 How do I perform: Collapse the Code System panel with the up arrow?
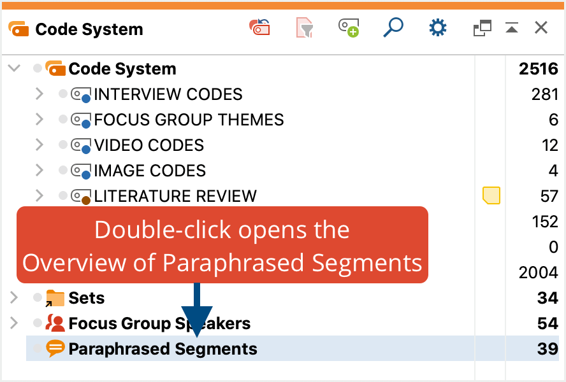[512, 27]
